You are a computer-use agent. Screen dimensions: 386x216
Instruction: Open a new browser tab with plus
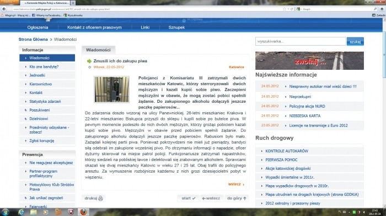73,3
